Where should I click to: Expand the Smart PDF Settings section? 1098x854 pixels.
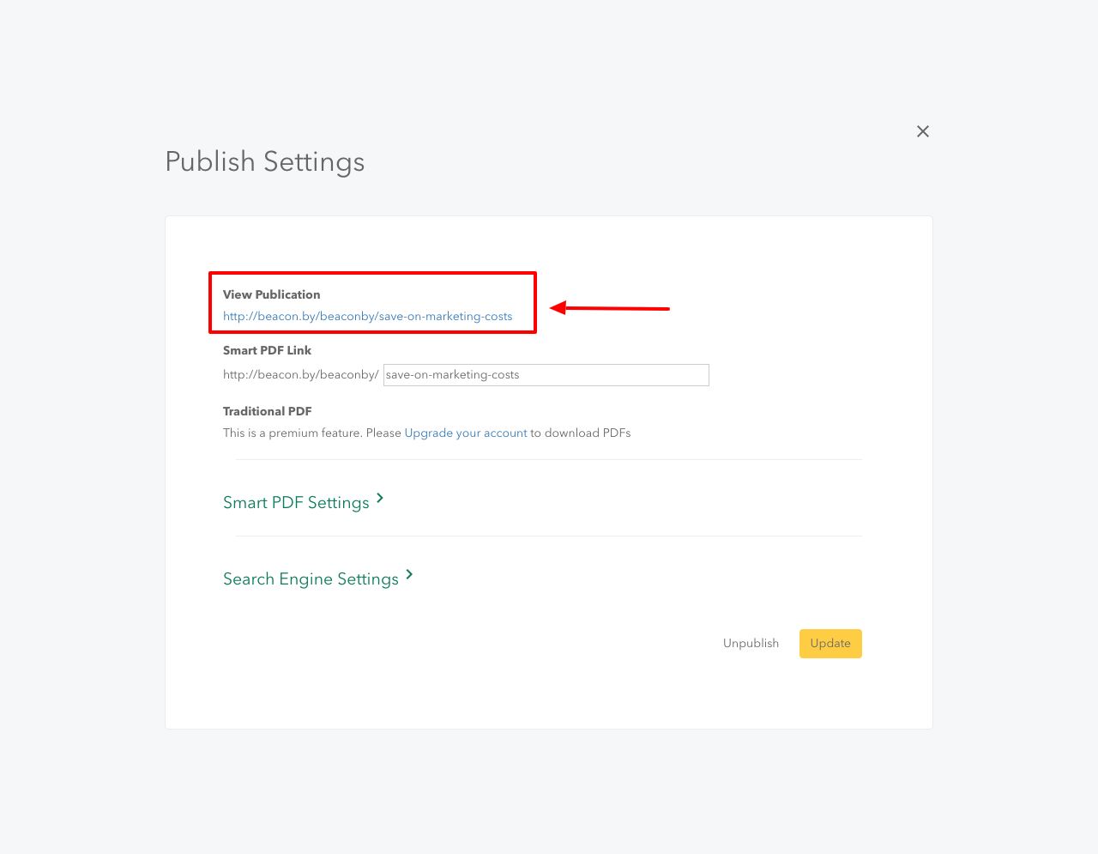point(296,503)
